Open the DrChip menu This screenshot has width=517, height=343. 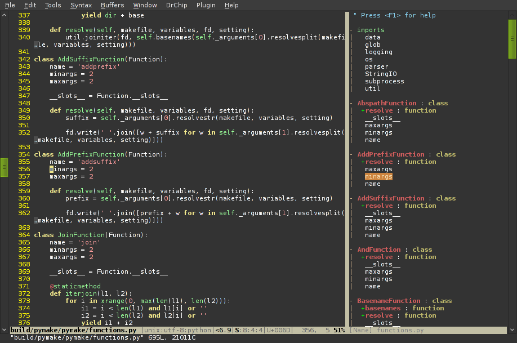177,5
